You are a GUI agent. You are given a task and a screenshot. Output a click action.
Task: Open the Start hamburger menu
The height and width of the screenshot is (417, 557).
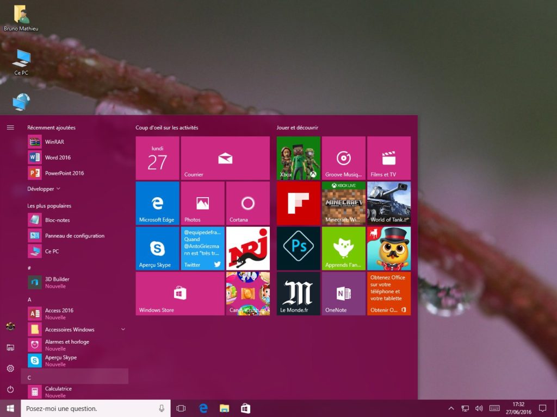(10, 127)
